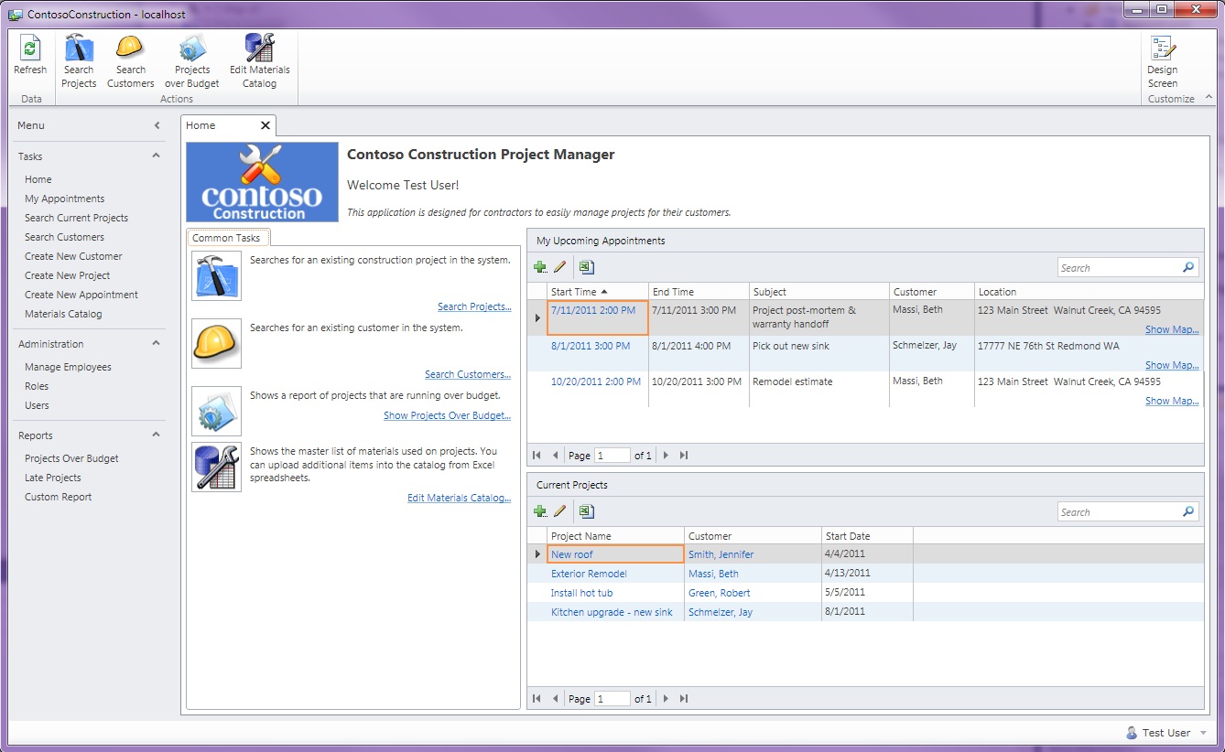Sort appointments by Start Time column header
This screenshot has width=1225, height=752.
(x=598, y=292)
